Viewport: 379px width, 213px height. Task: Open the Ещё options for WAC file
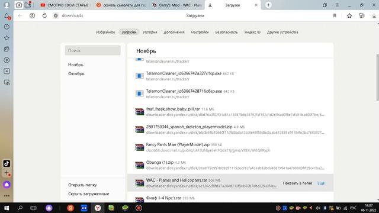[x=321, y=183]
